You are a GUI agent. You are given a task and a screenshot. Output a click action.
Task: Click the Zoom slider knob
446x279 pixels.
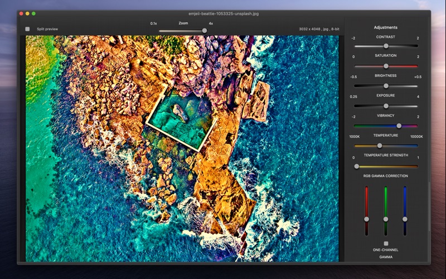pos(205,31)
